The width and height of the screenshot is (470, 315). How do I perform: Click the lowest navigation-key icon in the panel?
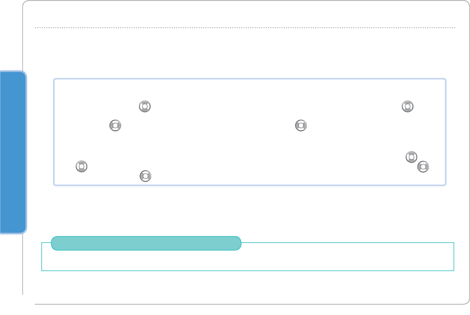tap(146, 176)
